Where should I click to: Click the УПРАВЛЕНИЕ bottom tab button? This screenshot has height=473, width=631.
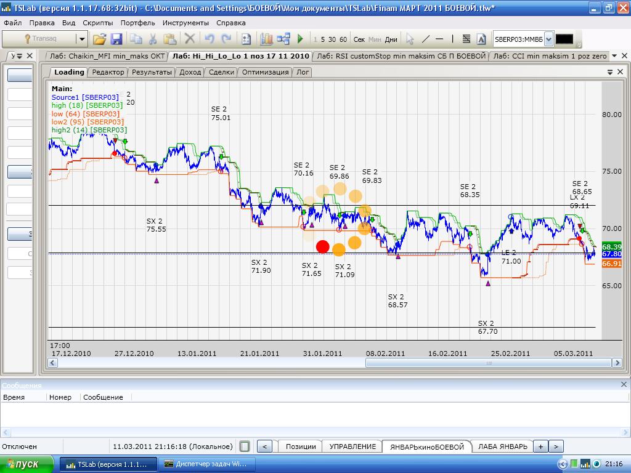[352, 447]
